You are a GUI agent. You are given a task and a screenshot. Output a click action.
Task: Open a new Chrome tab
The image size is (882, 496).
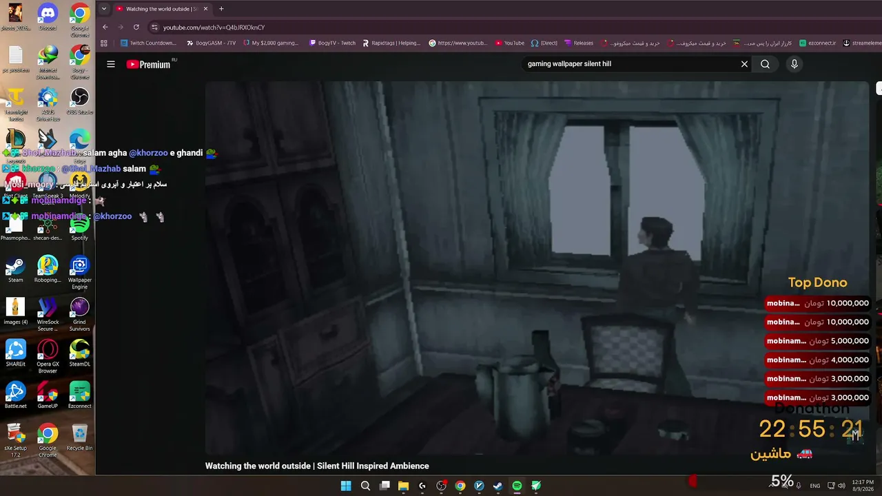tap(221, 9)
